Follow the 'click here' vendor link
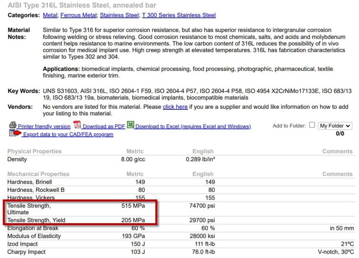Viewport: 359px width, 258px height. [175, 107]
